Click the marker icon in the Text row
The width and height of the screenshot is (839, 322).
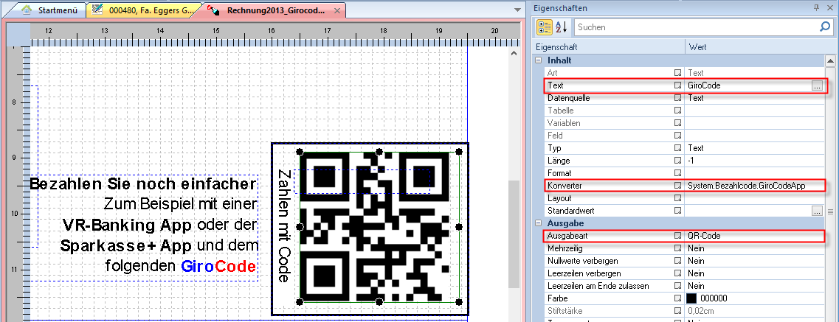pyautogui.click(x=678, y=85)
